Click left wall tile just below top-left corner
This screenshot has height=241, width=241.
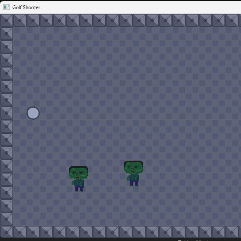pyautogui.click(x=7, y=34)
